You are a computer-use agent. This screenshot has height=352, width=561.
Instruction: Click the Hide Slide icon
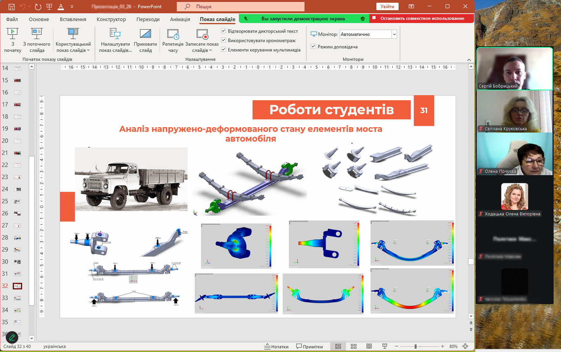click(x=145, y=34)
